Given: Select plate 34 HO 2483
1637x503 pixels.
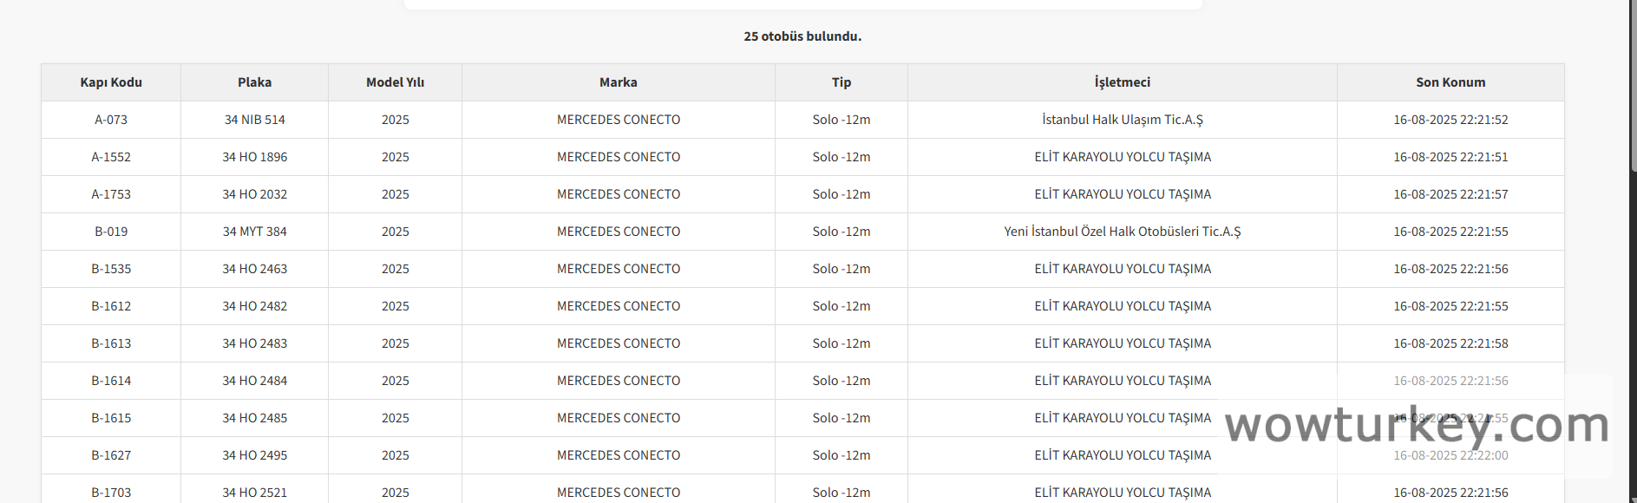Looking at the screenshot, I should click(x=254, y=343).
